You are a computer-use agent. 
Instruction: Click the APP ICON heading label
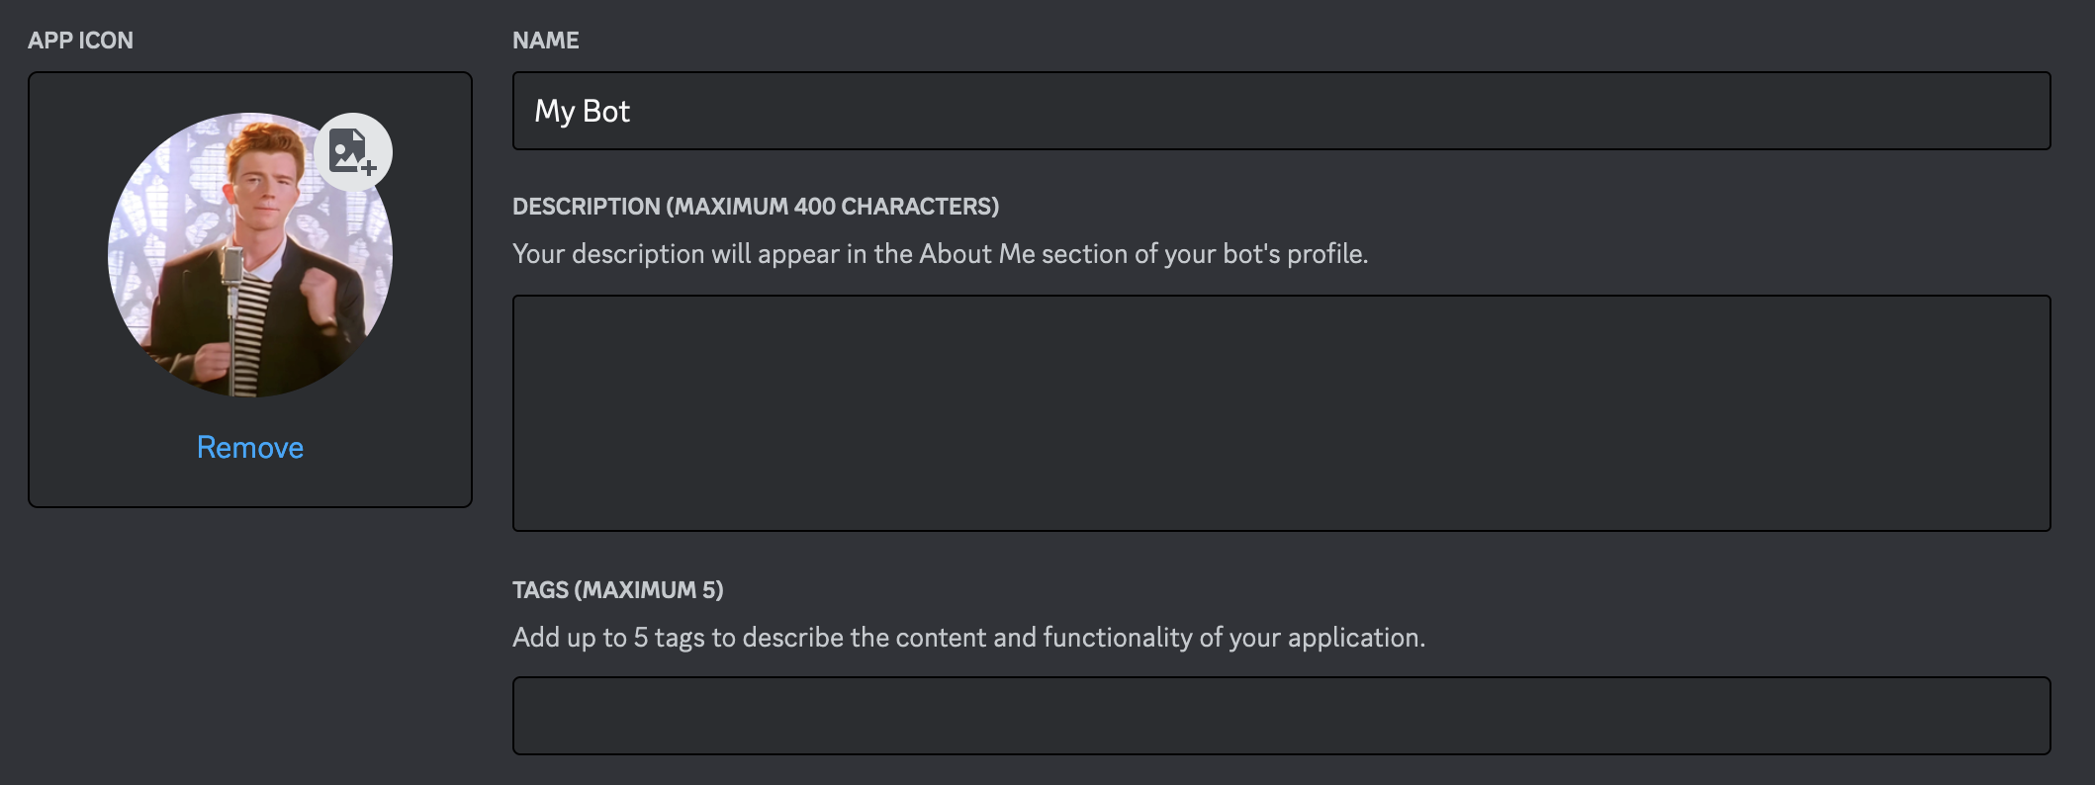coord(82,41)
